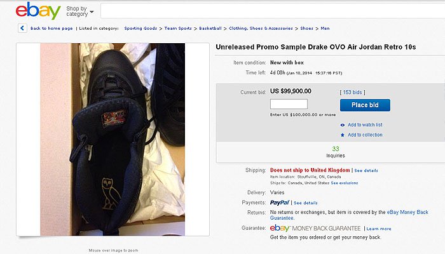This screenshot has height=254, width=445.
Task: Click the collection star icon
Action: point(343,135)
